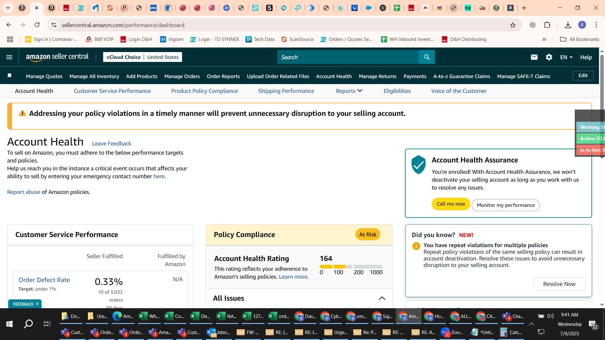Go back to previous page
Viewport: 605px width, 340px height.
(9, 25)
